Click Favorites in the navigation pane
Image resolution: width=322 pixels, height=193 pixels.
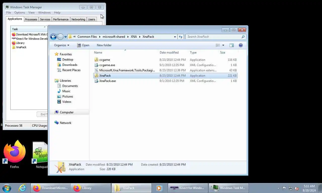coord(66,54)
